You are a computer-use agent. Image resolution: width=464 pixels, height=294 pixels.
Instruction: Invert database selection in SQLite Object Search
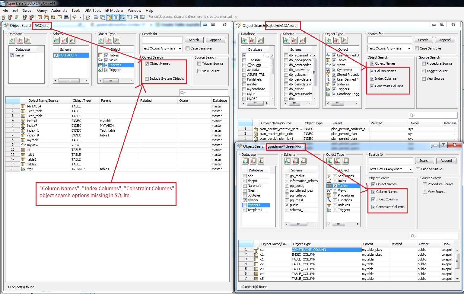click(28, 40)
